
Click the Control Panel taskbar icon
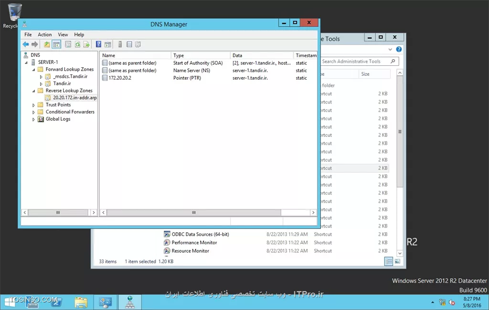tap(106, 302)
